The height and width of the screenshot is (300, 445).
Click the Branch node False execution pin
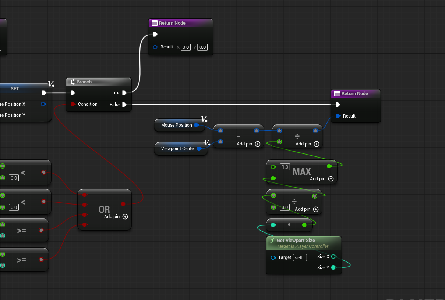coord(124,105)
